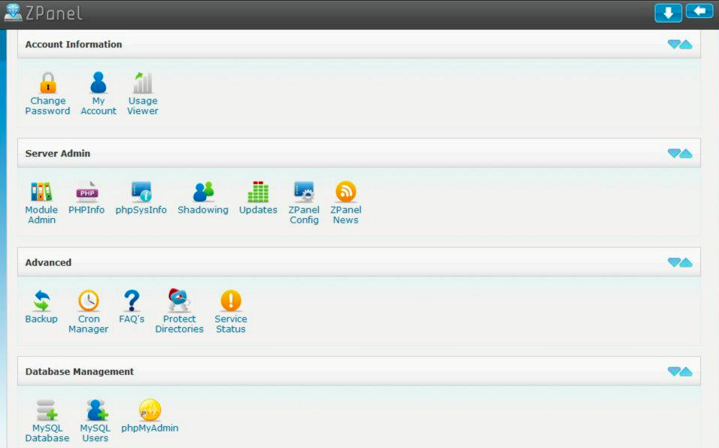
Task: View Service Status warning icon
Action: (231, 301)
